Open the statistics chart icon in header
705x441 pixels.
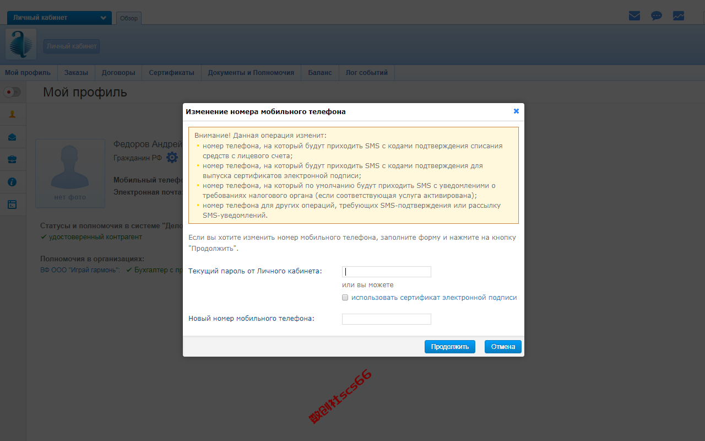tap(679, 16)
